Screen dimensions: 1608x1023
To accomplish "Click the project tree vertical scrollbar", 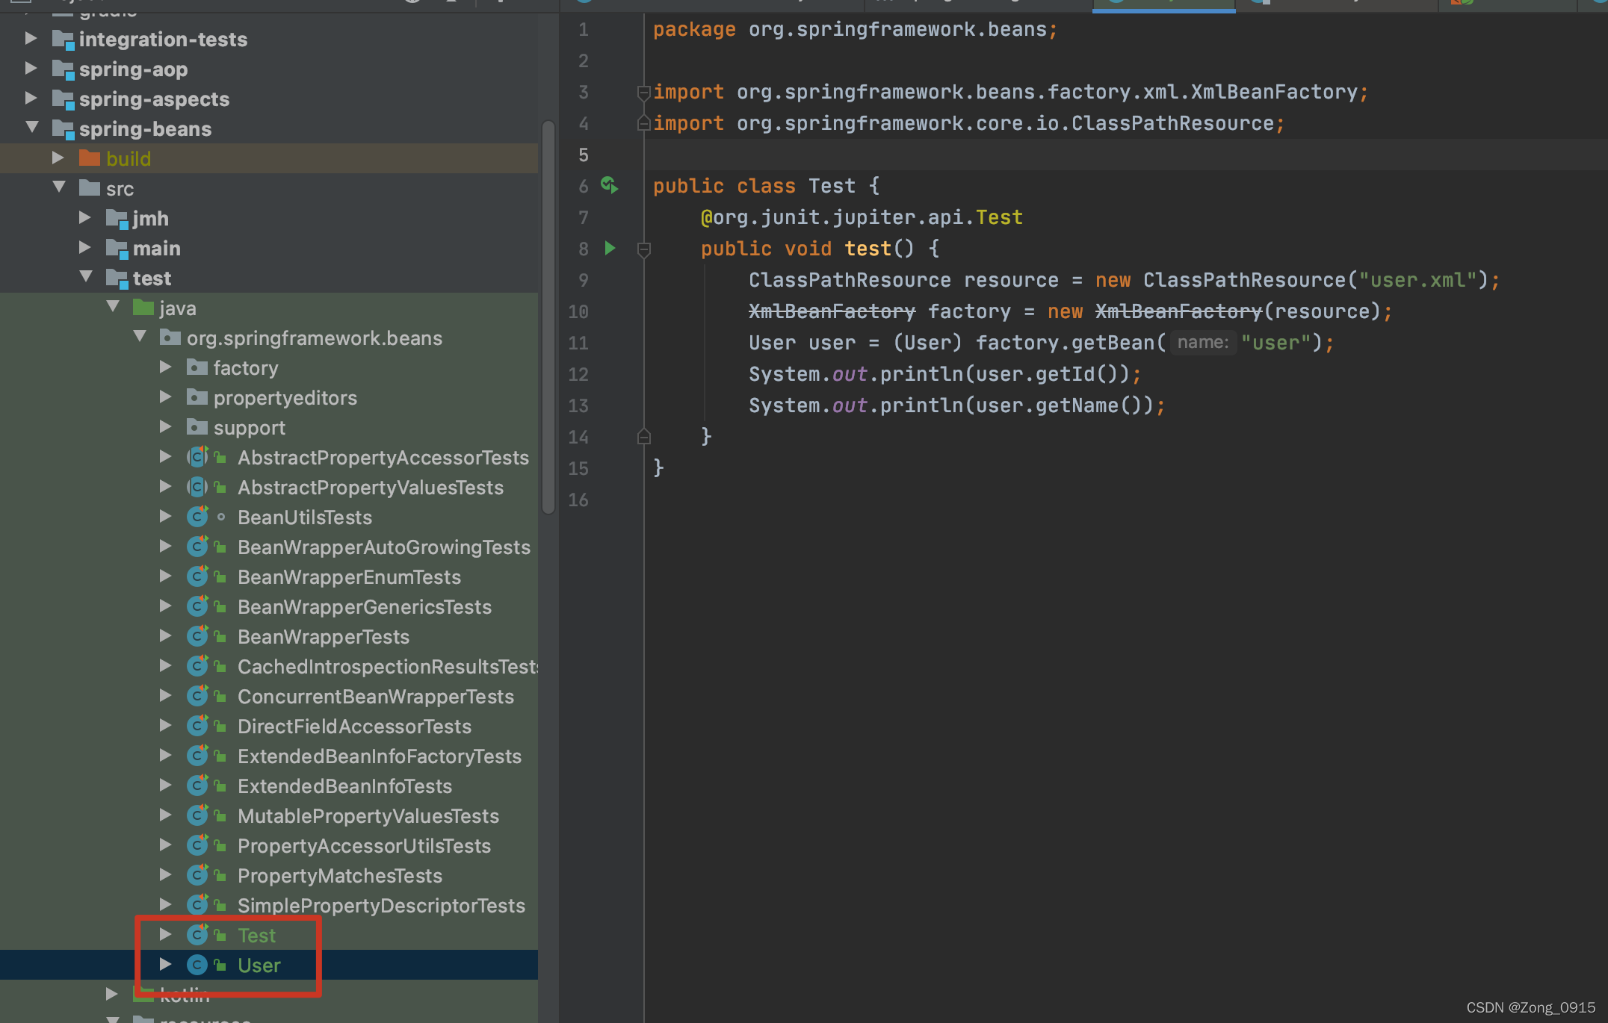I will coord(548,317).
